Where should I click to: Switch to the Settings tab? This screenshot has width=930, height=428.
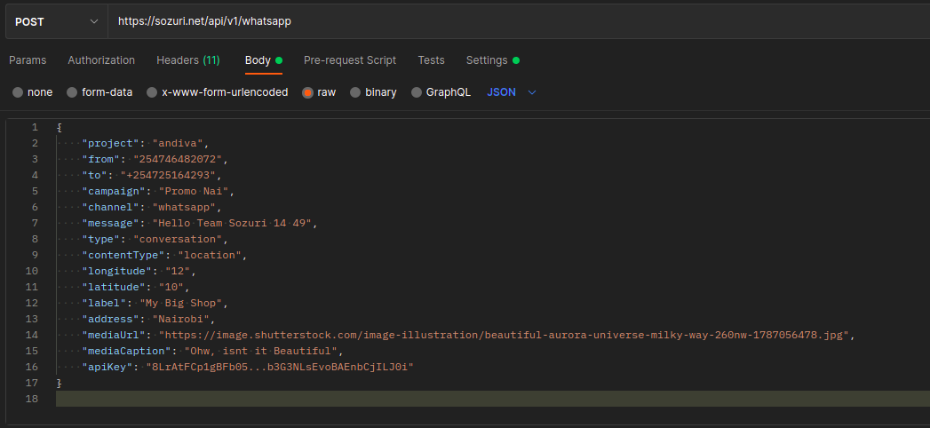coord(487,60)
